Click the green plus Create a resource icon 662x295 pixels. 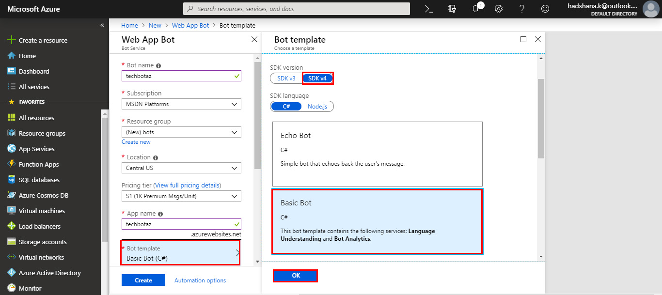pos(12,40)
